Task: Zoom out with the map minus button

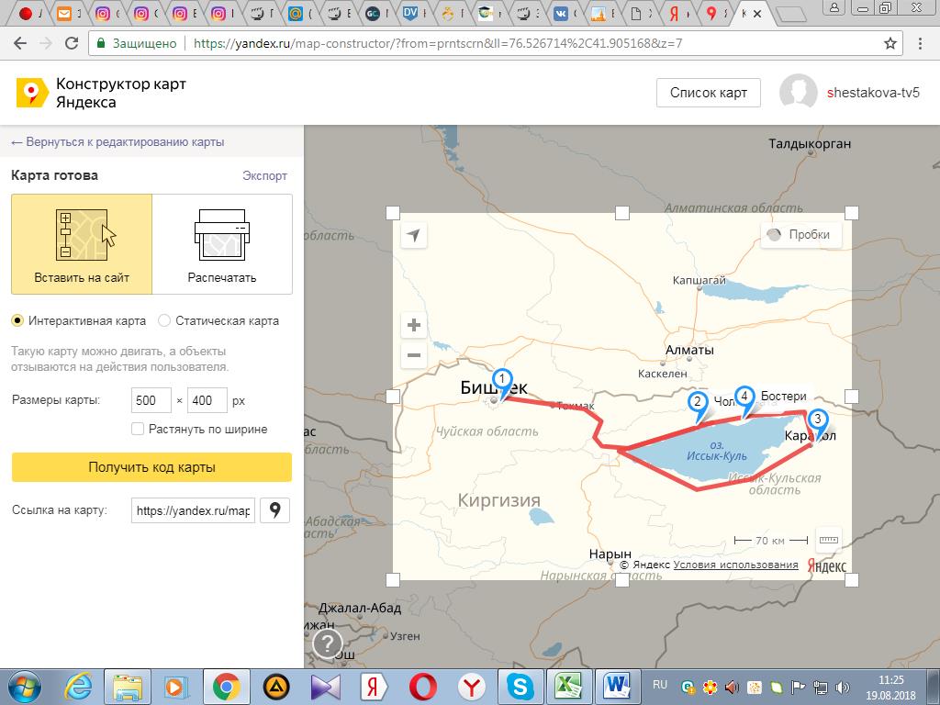Action: [414, 355]
